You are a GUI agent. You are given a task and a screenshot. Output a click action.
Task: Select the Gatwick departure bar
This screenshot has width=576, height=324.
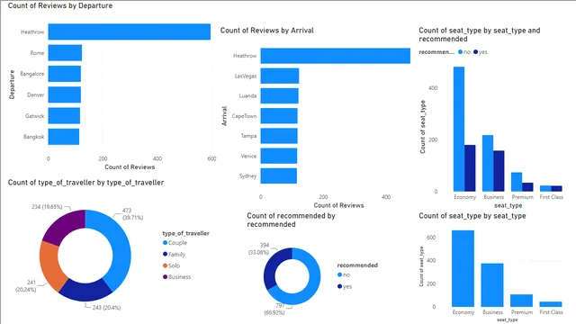(64, 115)
